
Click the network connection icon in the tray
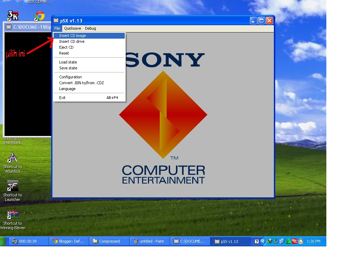point(282,241)
